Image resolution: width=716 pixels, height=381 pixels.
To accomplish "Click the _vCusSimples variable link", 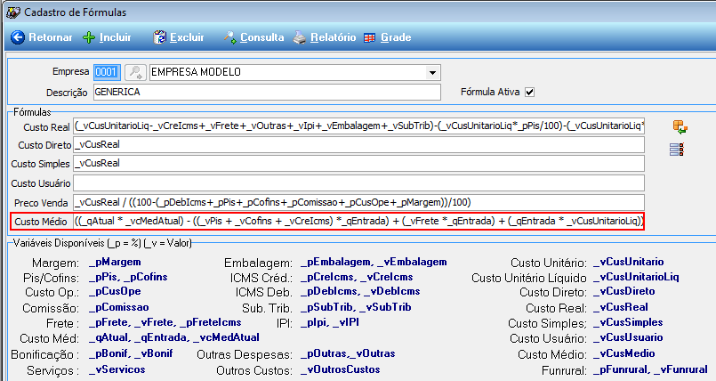I will (628, 322).
